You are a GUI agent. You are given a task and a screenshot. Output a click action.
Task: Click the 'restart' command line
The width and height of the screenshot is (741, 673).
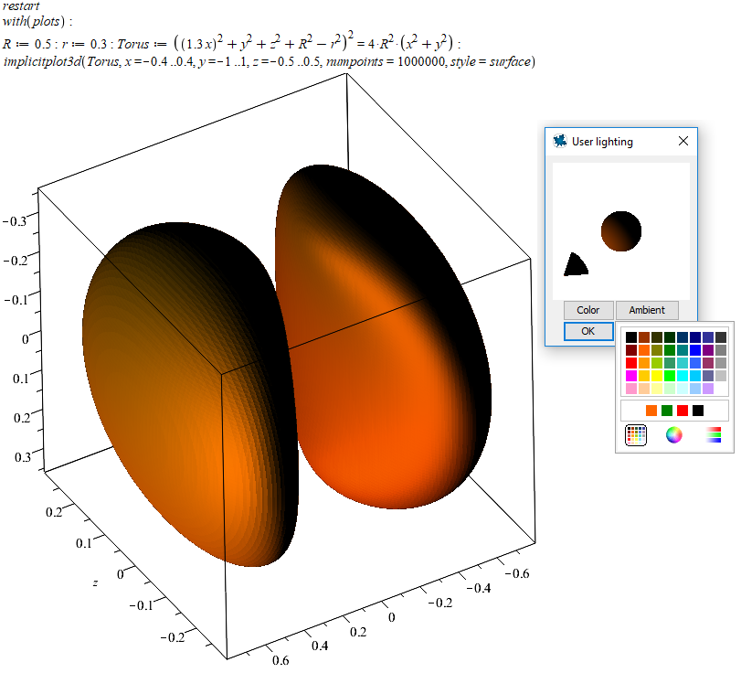[x=21, y=6]
